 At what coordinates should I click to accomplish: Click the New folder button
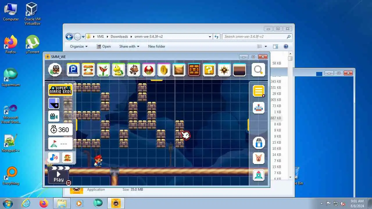tap(157, 46)
